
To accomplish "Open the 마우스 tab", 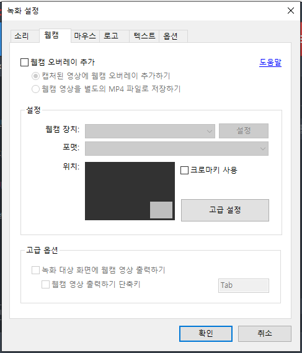I will [85, 36].
